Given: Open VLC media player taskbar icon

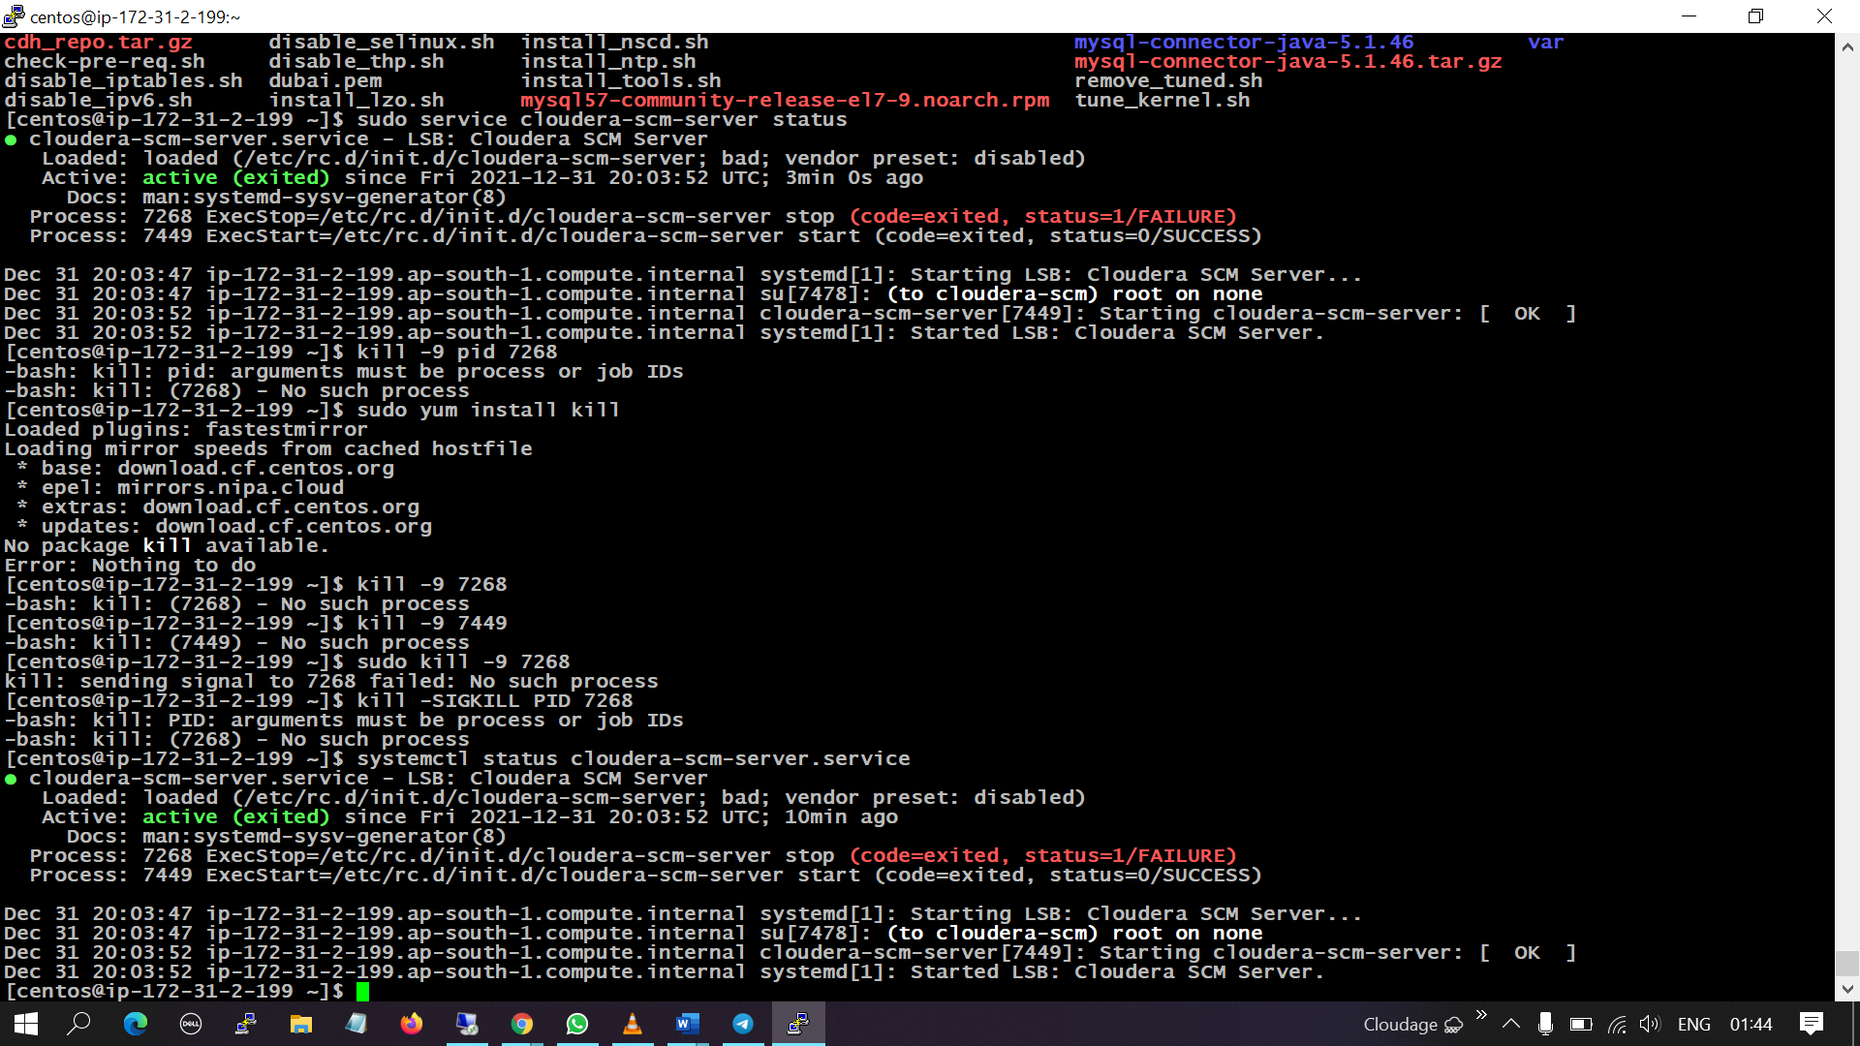Looking at the screenshot, I should tap(633, 1024).
